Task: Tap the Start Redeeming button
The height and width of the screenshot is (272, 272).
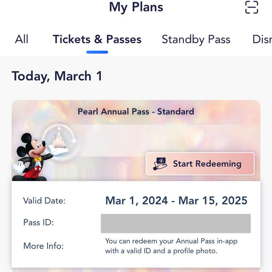Action: [200, 164]
